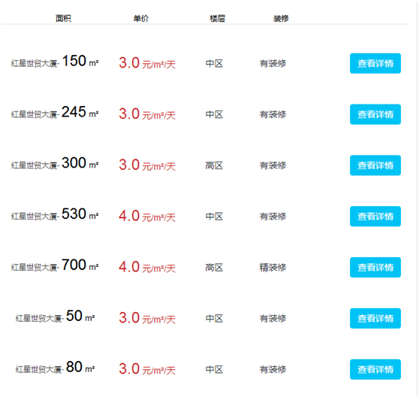
Task: Click the 面积 column header
Action: [x=63, y=18]
